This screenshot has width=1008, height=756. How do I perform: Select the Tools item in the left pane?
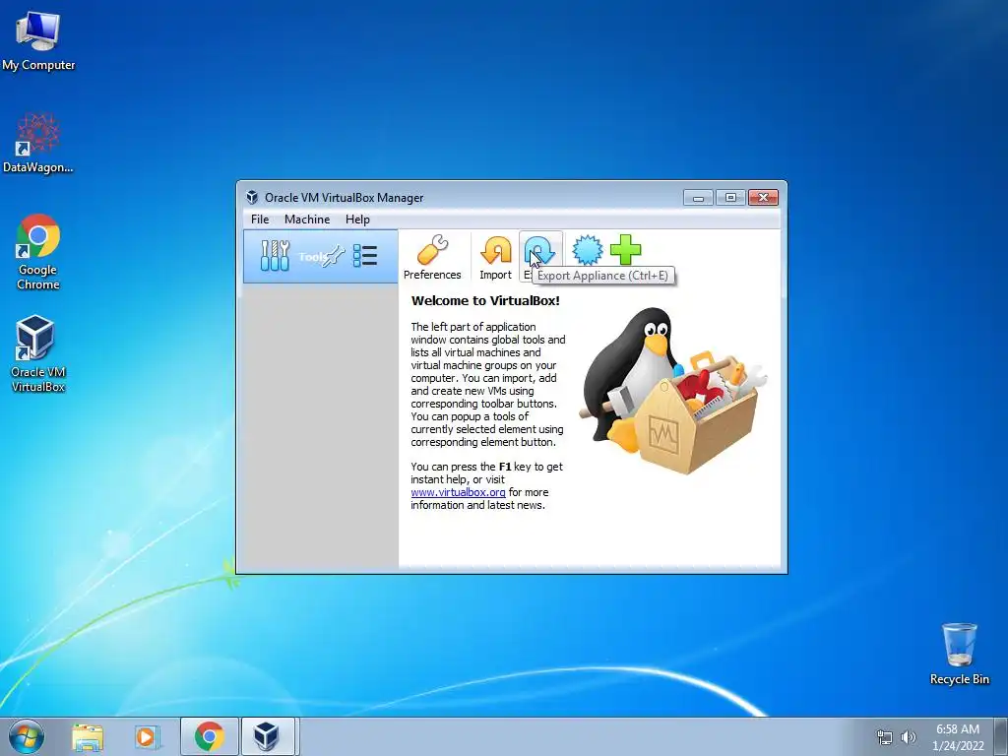320,257
